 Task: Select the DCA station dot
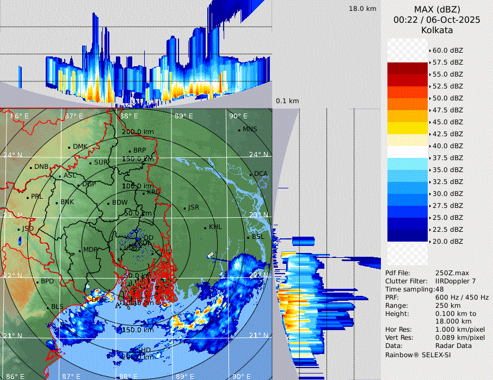[251, 174]
